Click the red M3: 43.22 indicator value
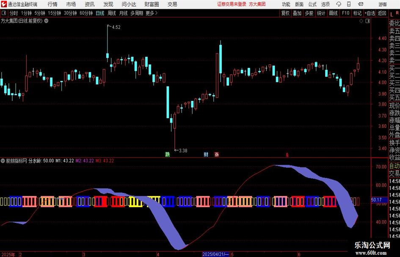Screen dimensions: 400x257 pos(105,160)
